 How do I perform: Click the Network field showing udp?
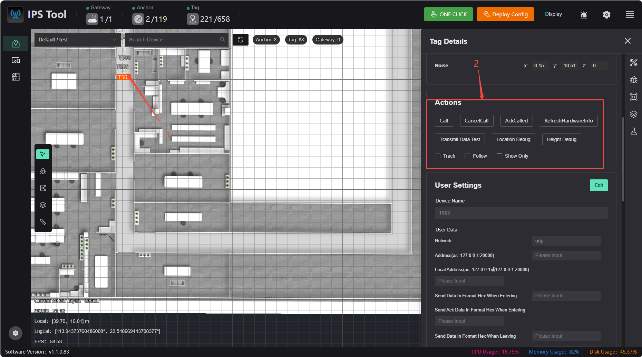[566, 241]
